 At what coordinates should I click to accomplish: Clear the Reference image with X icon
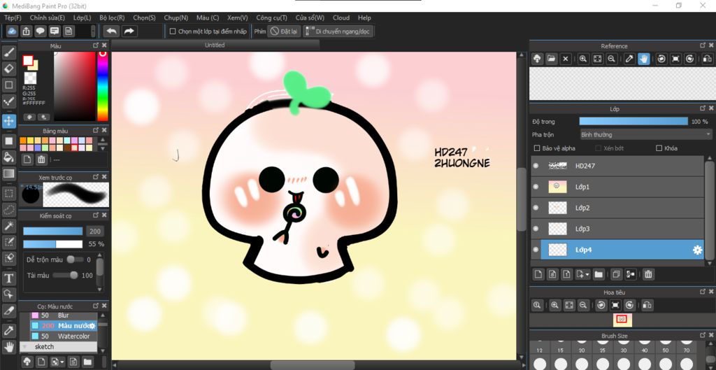pyautogui.click(x=566, y=59)
